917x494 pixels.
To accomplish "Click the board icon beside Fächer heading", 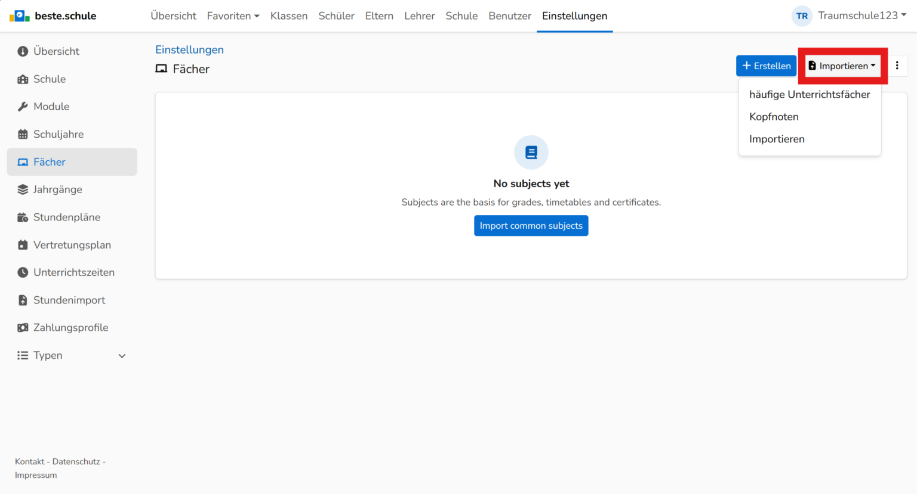I will tap(161, 69).
